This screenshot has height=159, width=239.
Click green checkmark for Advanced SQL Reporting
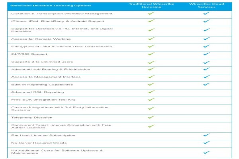click(x=151, y=92)
